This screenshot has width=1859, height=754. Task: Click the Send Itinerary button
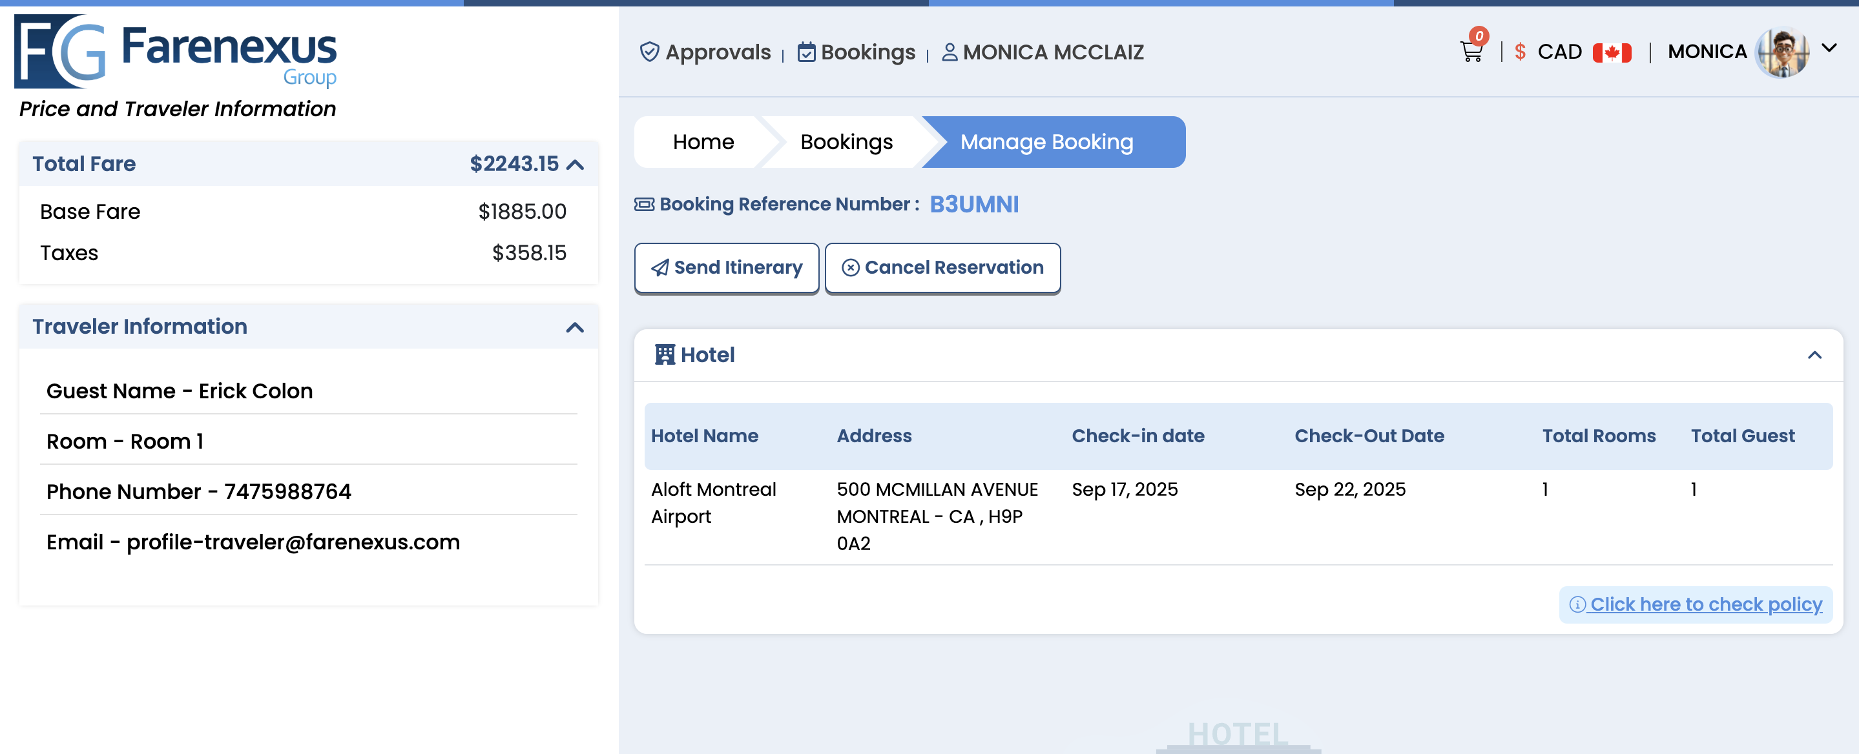[726, 268]
